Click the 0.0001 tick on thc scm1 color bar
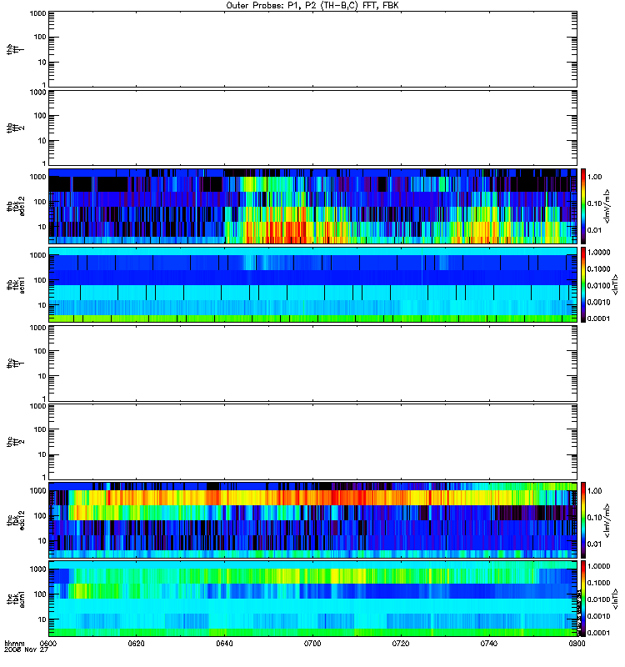 [598, 633]
